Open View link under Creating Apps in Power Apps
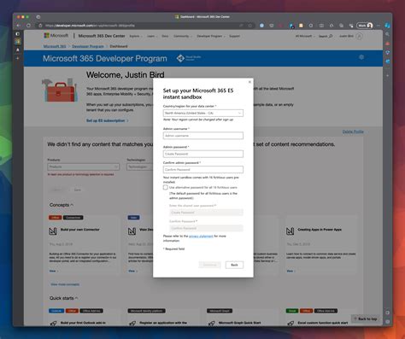The height and width of the screenshot is (339, 405). [291, 271]
